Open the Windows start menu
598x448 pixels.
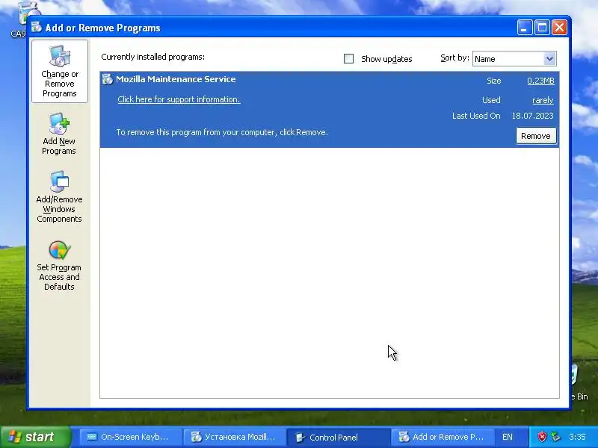tap(36, 437)
